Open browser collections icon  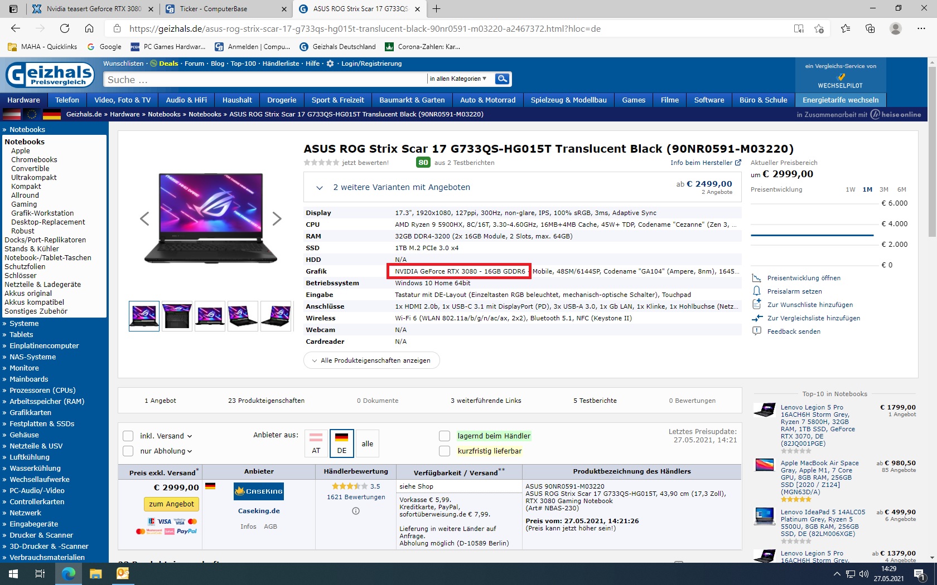[870, 28]
